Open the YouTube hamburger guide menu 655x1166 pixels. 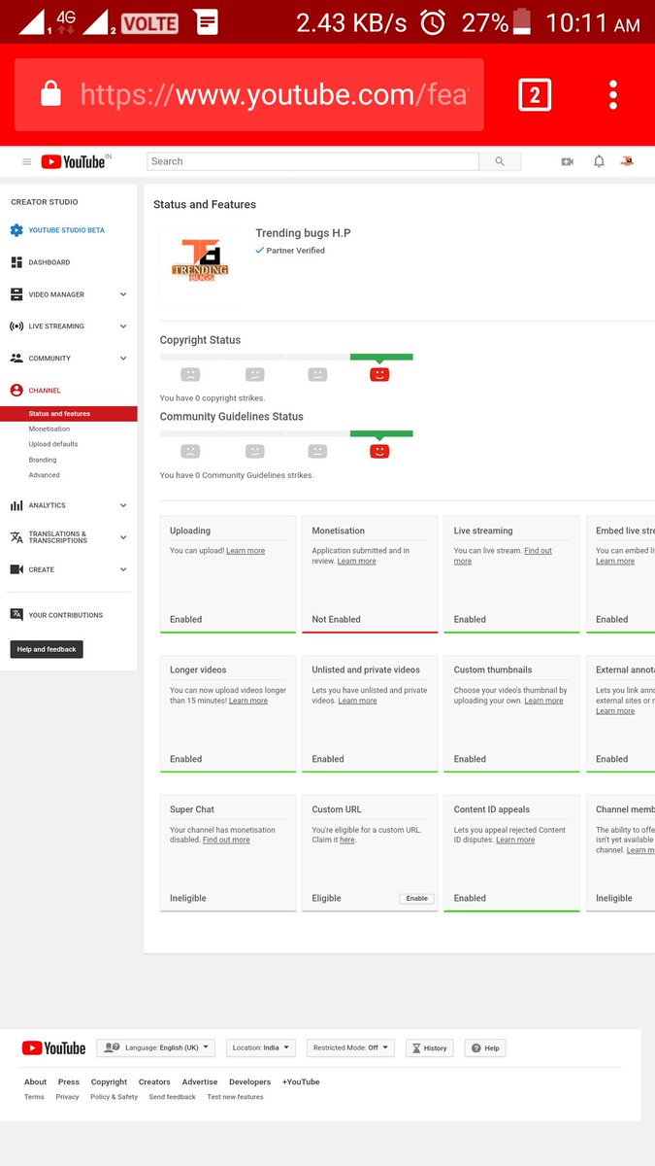pos(26,162)
